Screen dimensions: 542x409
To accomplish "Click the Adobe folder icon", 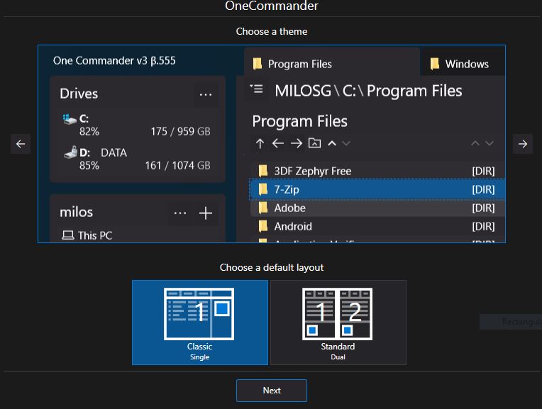I will pyautogui.click(x=263, y=208).
